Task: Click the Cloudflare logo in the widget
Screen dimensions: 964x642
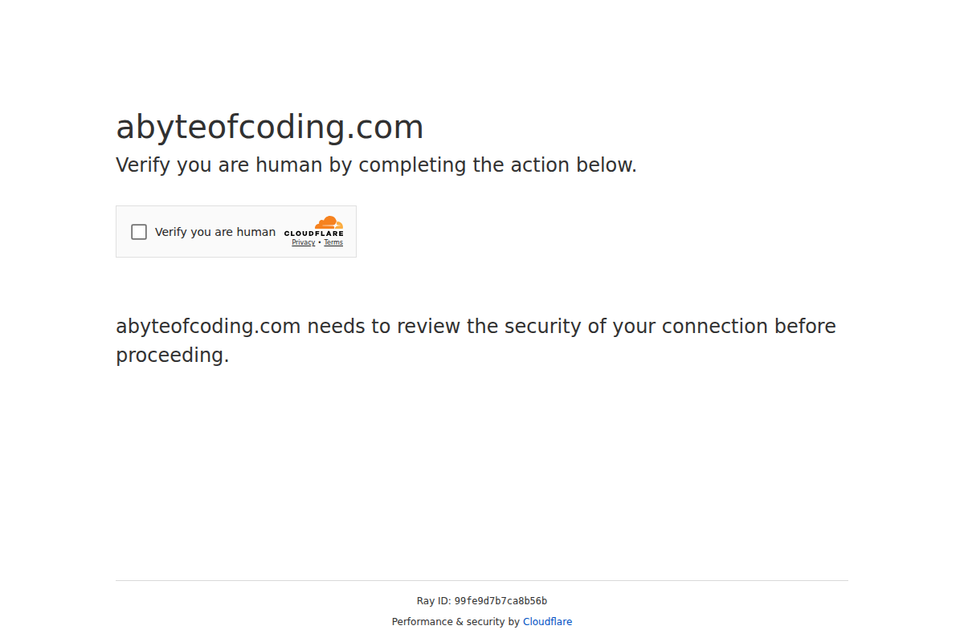Action: [x=315, y=231]
